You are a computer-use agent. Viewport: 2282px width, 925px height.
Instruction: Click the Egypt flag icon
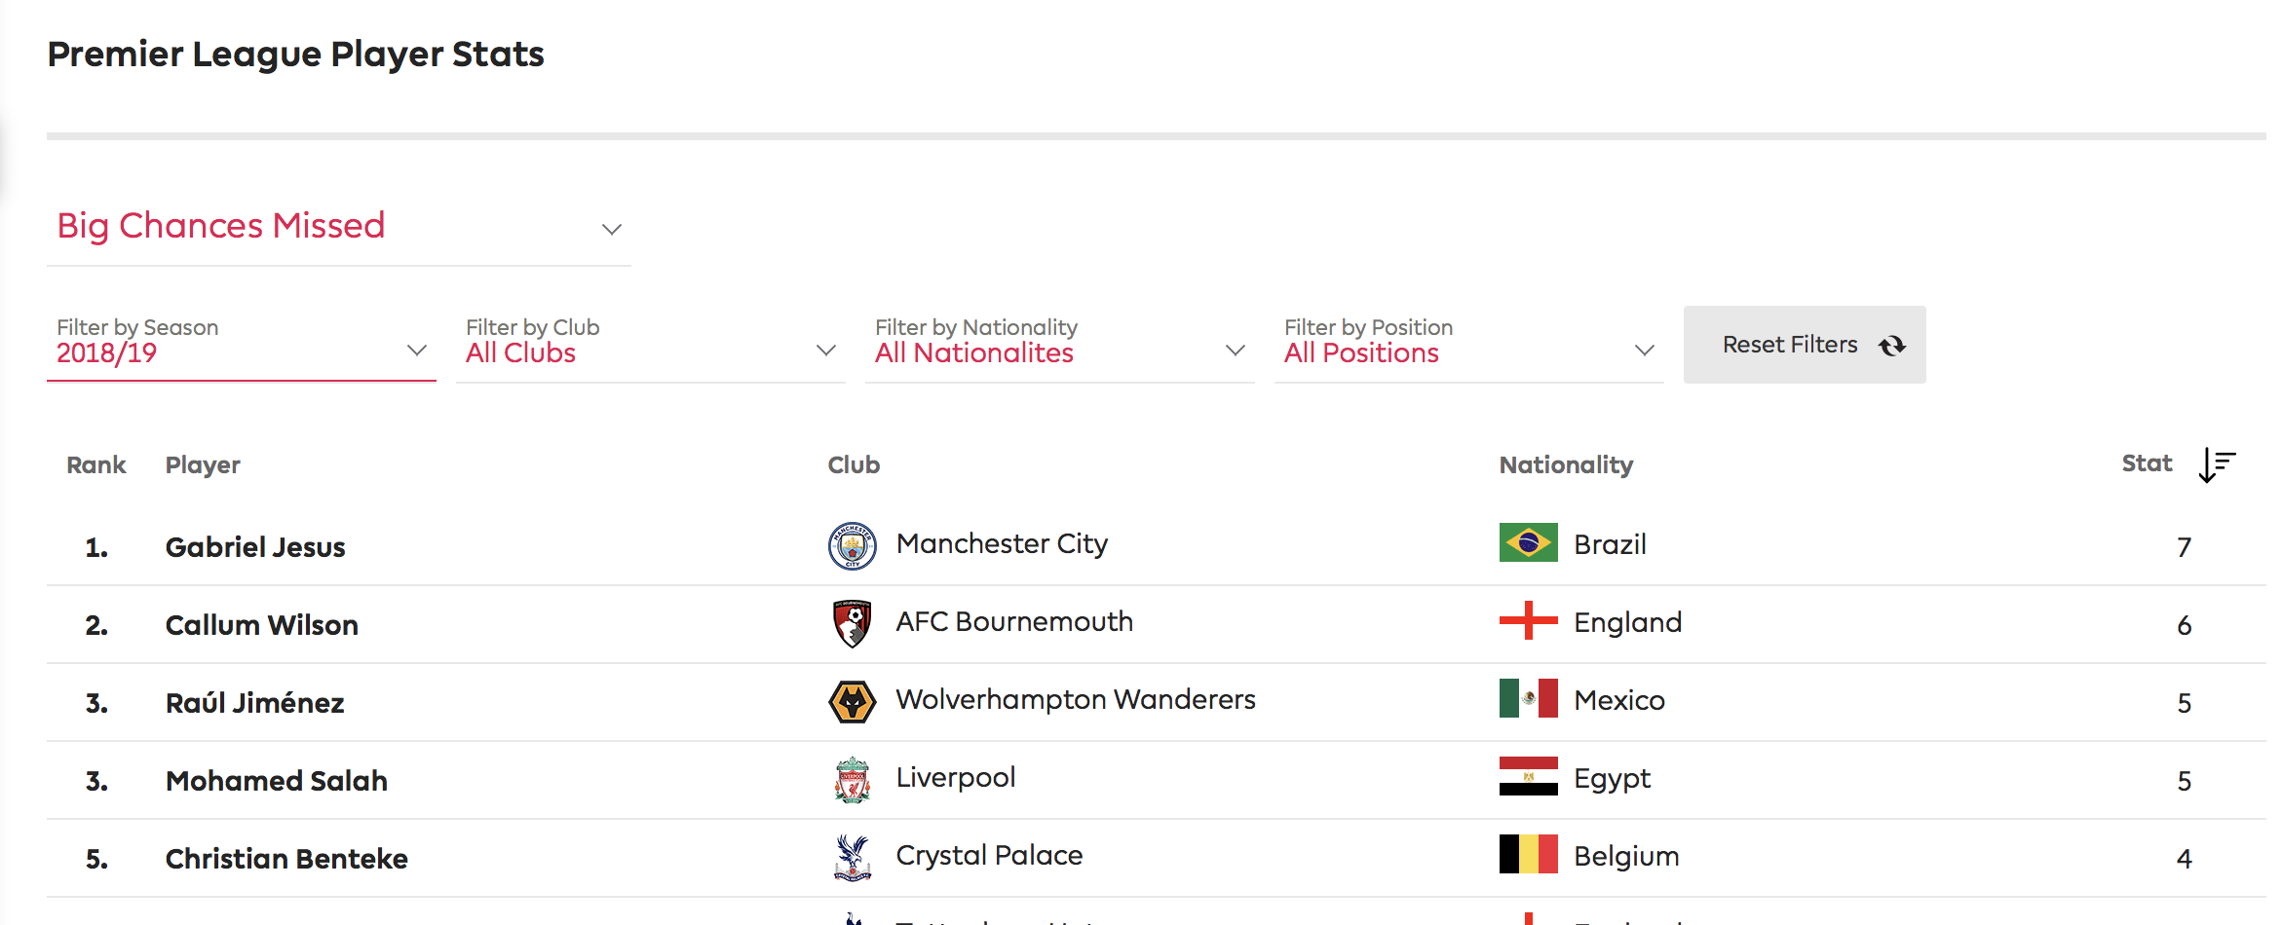click(x=1528, y=777)
